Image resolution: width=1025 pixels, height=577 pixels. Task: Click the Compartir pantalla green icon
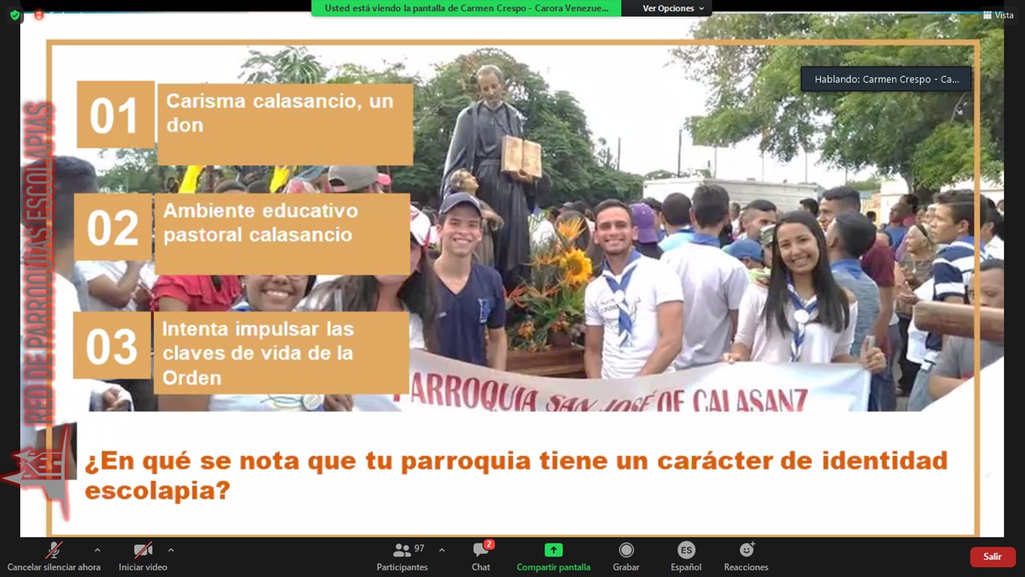(x=553, y=551)
